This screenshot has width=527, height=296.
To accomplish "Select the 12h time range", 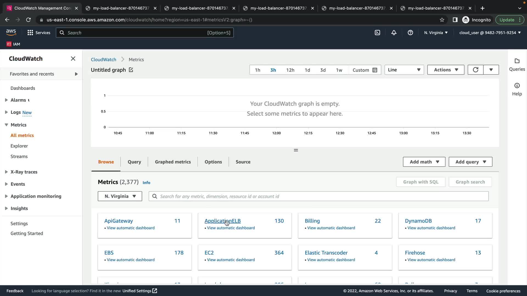I will coord(290,70).
